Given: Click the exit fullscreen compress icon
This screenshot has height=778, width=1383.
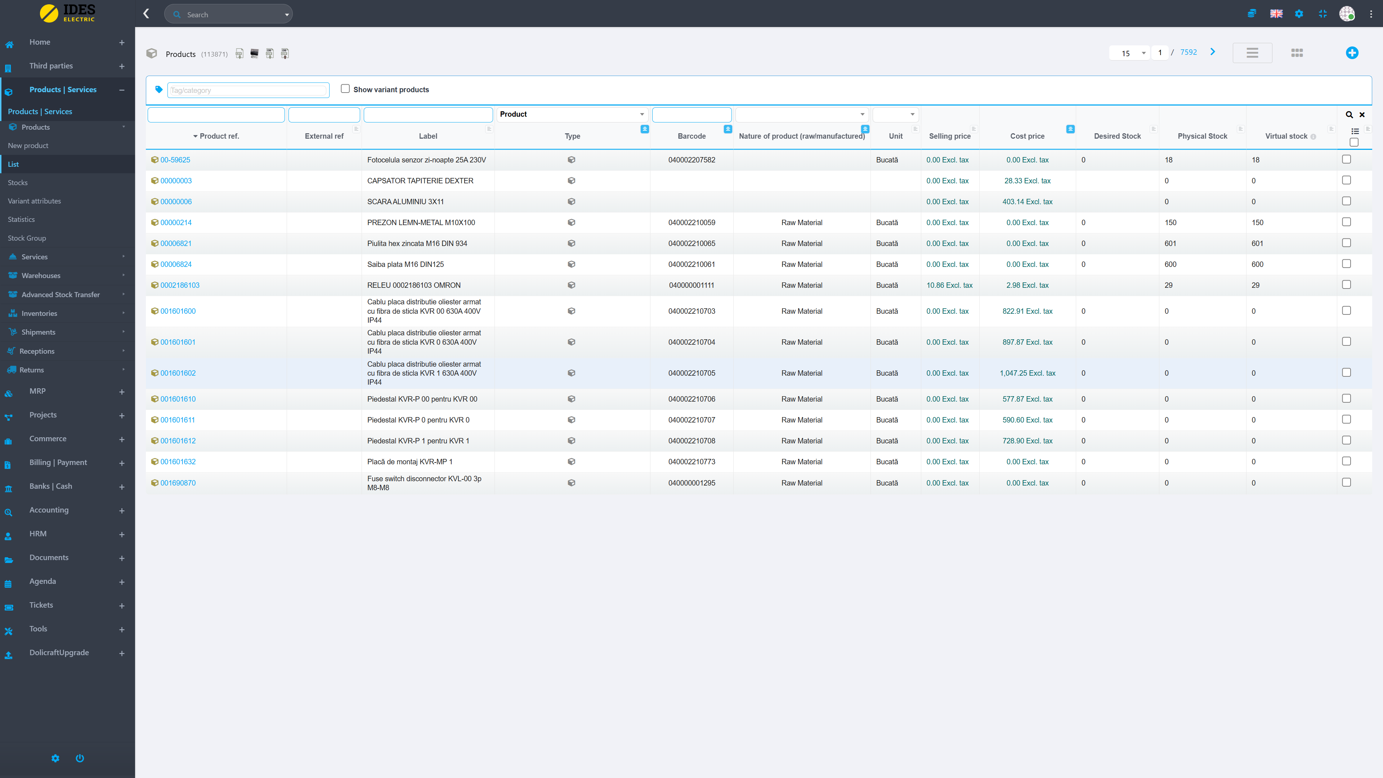Looking at the screenshot, I should coord(1322,13).
